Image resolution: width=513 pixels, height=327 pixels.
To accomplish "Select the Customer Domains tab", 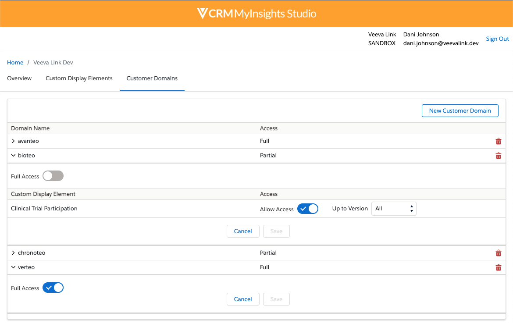I will point(152,78).
